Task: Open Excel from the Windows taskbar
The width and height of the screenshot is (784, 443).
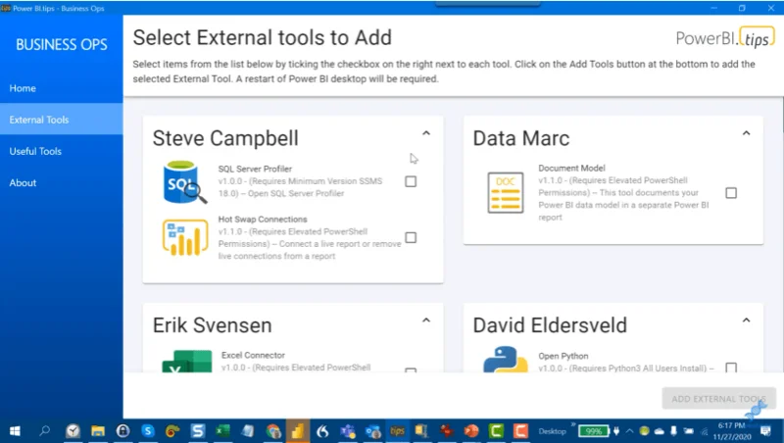Action: pyautogui.click(x=222, y=430)
